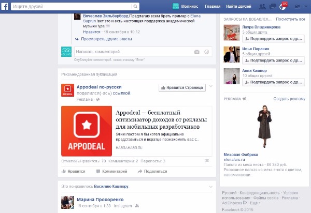
Task: Open options chevron on Василию Кашпору story
Action: [210, 187]
